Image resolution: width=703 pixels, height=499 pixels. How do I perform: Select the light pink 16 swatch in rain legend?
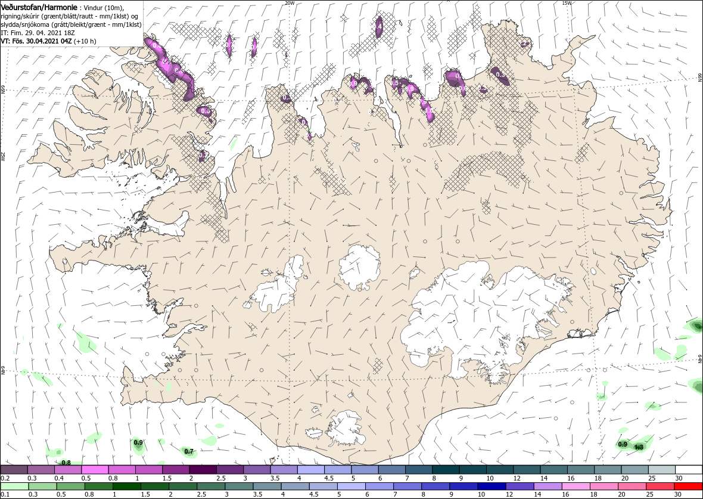[576, 486]
